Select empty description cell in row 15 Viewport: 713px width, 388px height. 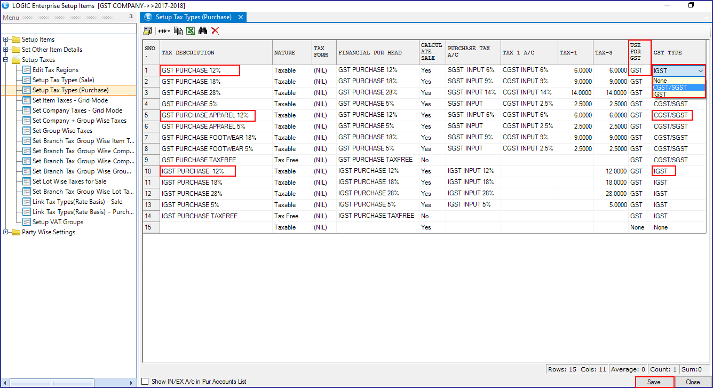(216, 227)
